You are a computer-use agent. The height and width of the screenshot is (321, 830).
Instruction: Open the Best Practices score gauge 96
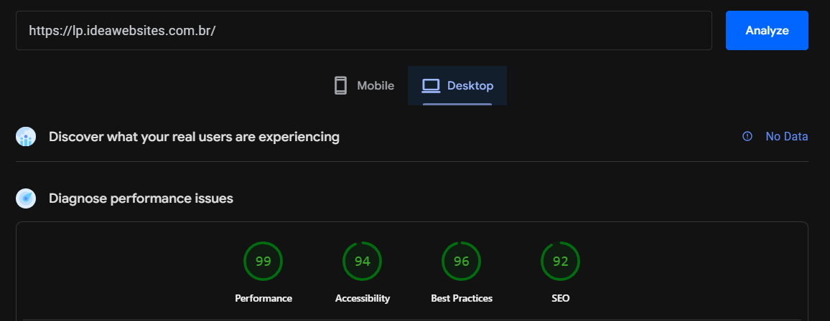pos(462,262)
